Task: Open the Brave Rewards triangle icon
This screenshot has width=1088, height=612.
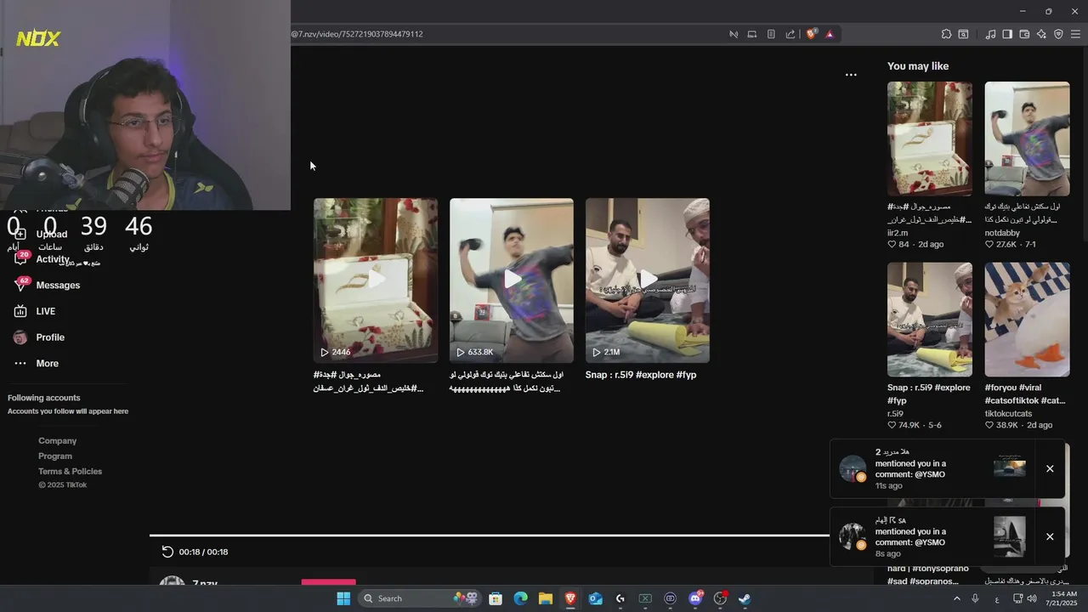Action: [830, 34]
